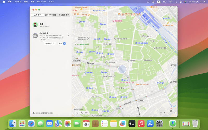208x130 pixels.
Task: Open the map mode icon
Action: 82,113
